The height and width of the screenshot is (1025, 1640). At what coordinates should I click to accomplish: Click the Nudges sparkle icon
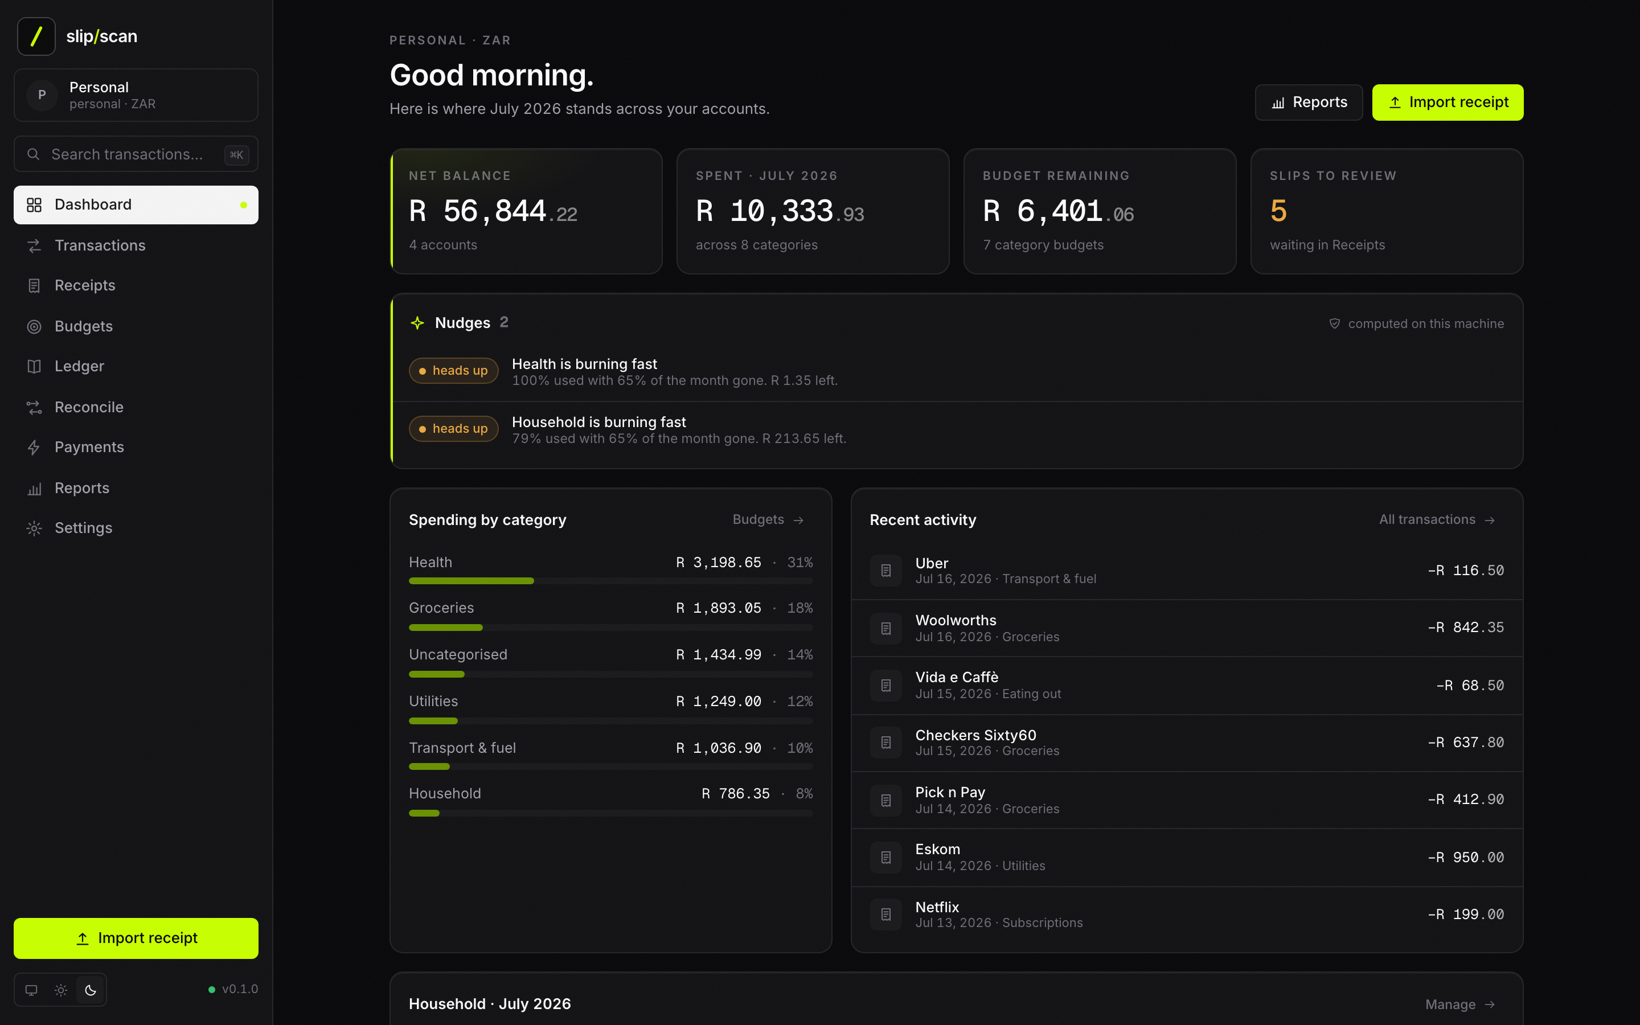pos(417,323)
